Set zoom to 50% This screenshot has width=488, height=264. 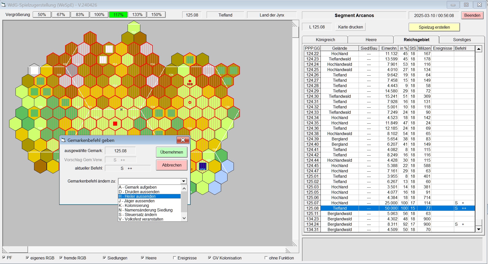[x=42, y=15]
